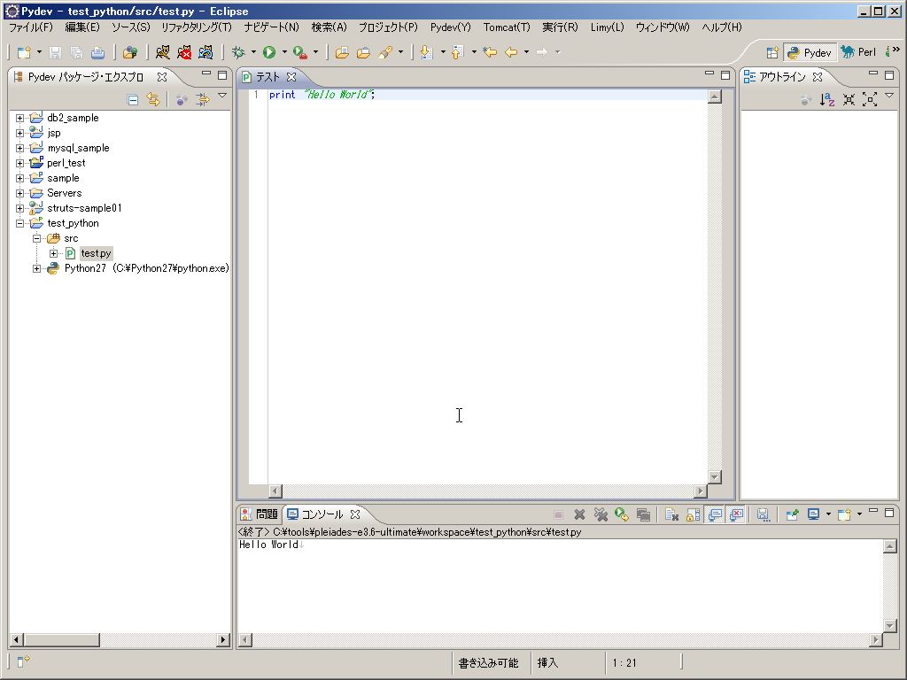Image resolution: width=907 pixels, height=680 pixels.
Task: Click the fast view status bar icon
Action: (23, 661)
